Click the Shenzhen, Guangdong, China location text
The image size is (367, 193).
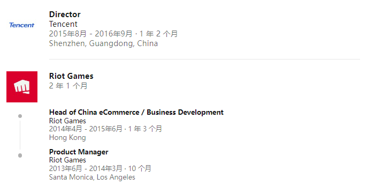[x=103, y=43]
